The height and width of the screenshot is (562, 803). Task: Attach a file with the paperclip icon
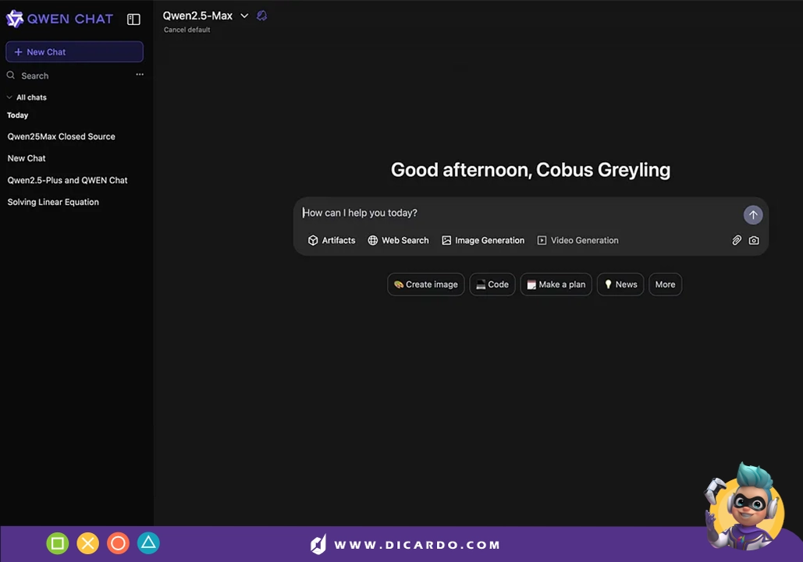[x=737, y=240]
